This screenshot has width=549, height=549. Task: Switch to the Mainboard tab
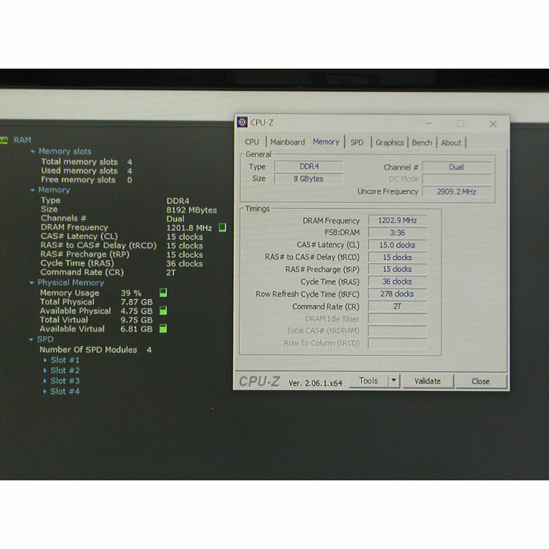coord(287,142)
